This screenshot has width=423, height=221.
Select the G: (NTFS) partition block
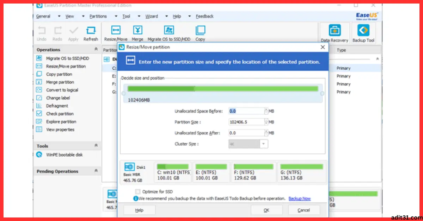[301, 172]
